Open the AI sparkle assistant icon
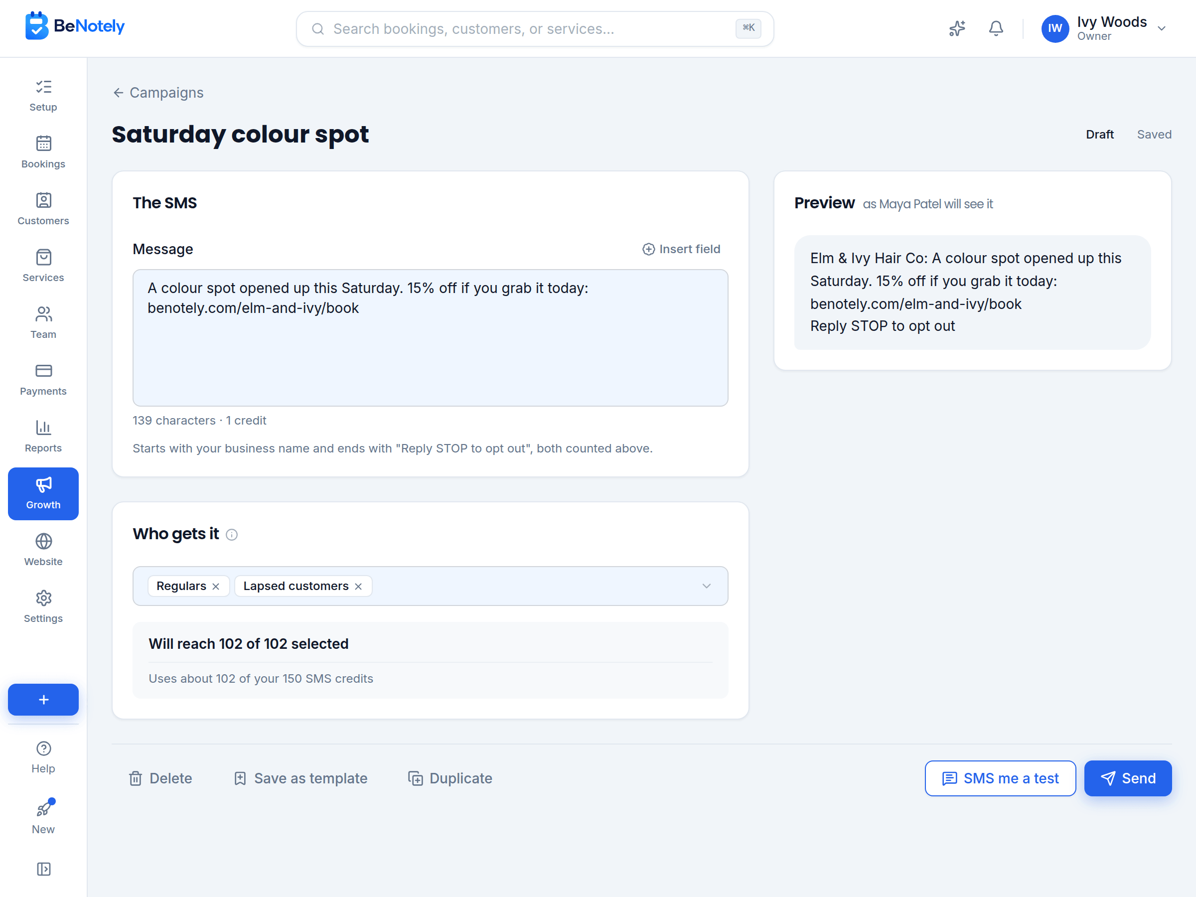 coord(957,29)
